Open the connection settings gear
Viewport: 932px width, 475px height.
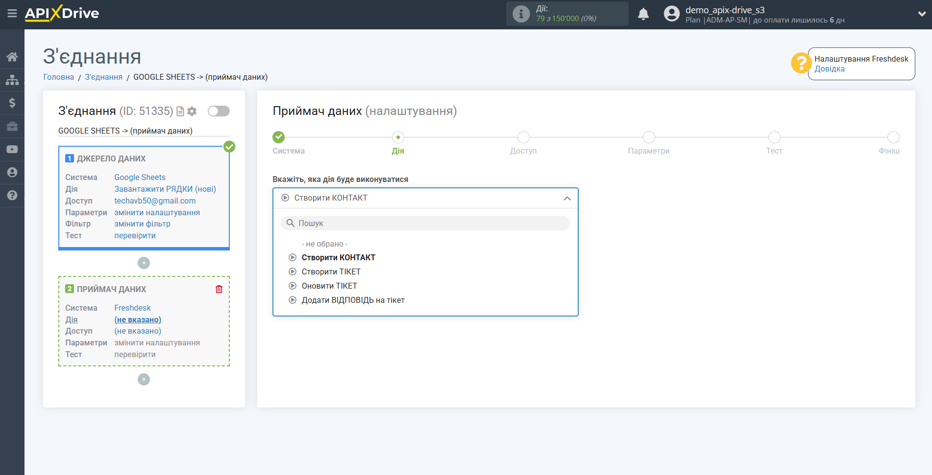(192, 112)
